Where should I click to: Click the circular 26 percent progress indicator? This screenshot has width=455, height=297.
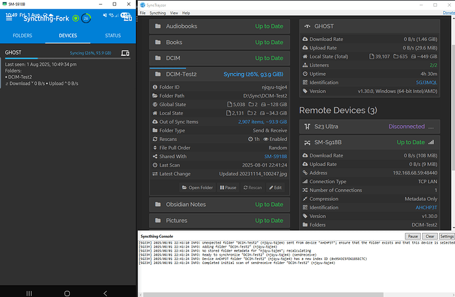(x=86, y=18)
